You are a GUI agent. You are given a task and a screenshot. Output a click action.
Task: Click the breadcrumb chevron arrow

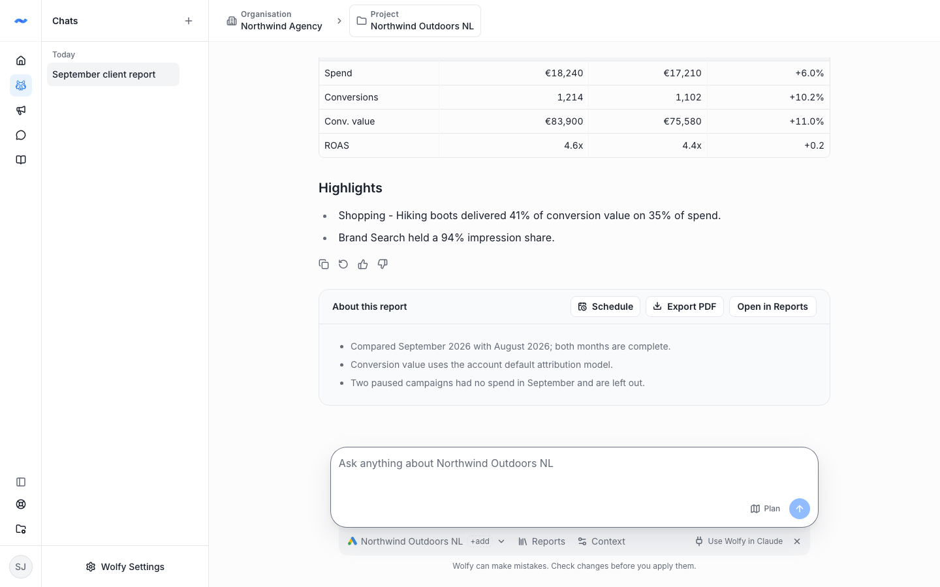339,21
